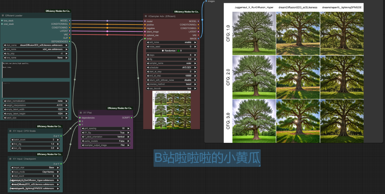Click the DEPENDENCIES output port on Efficient Loader
Image resolution: width=385 pixels, height=194 pixels.
(x=70, y=41)
